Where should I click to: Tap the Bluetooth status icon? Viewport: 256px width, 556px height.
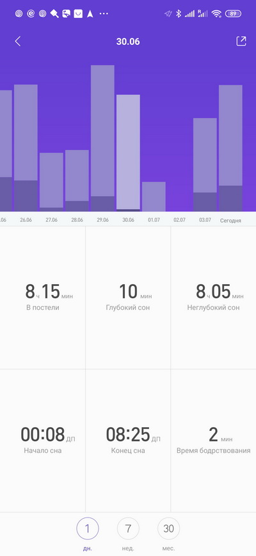179,14
